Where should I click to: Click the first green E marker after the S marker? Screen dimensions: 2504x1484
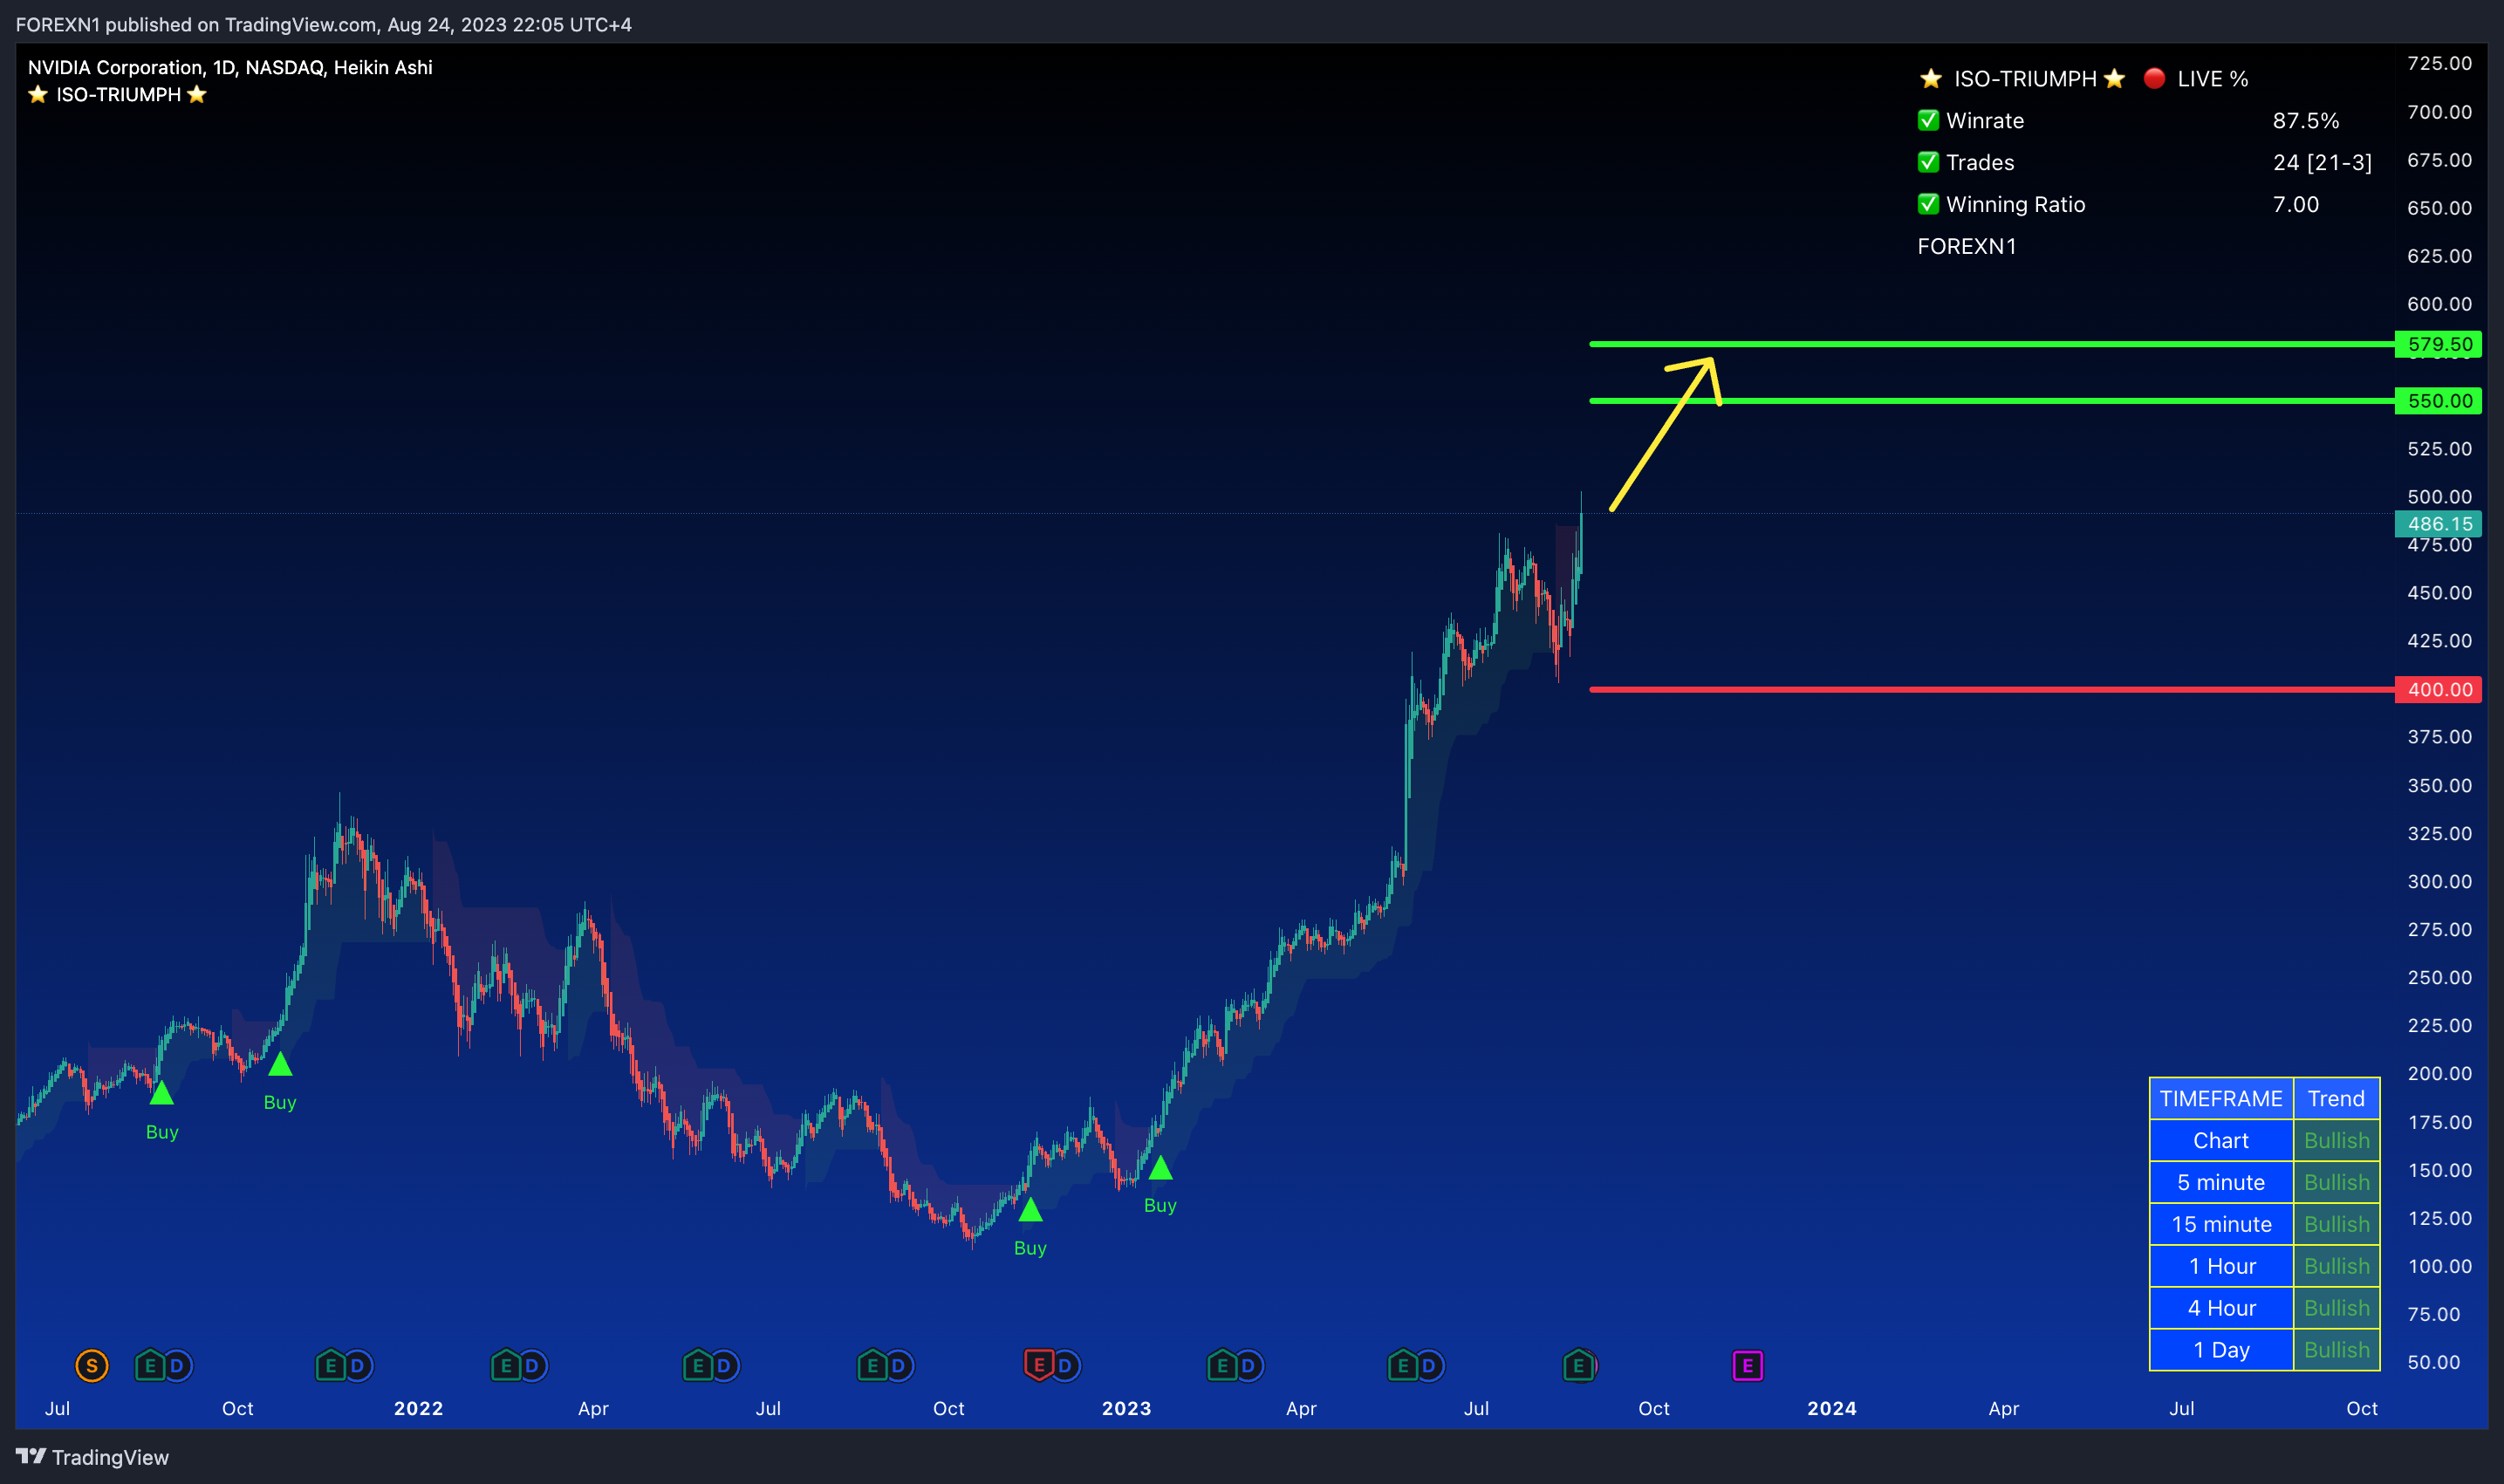click(x=150, y=1365)
